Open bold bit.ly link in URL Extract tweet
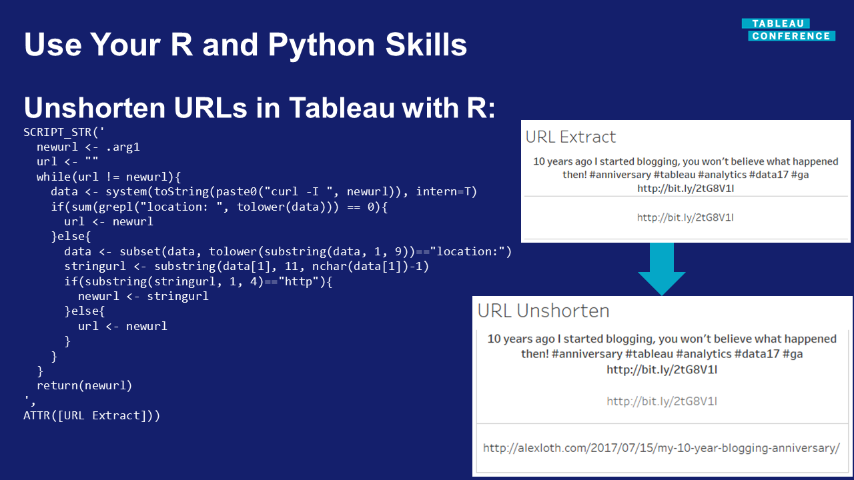Viewport: 854px width, 480px height. pyautogui.click(x=685, y=188)
